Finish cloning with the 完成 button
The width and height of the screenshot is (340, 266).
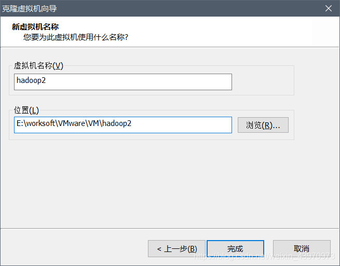pos(235,249)
